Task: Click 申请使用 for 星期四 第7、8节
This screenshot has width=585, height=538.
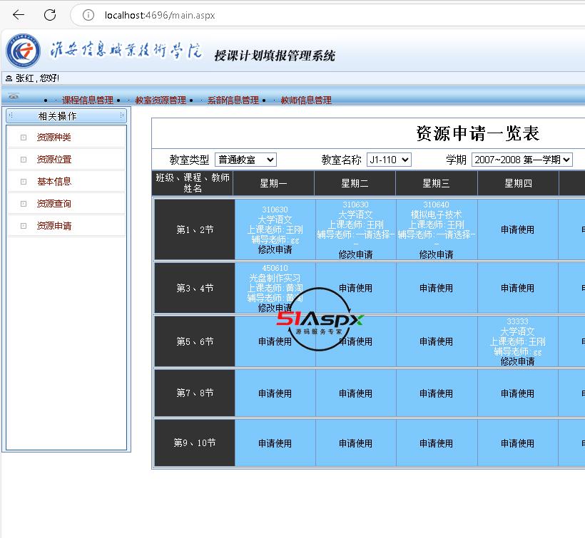Action: click(517, 393)
